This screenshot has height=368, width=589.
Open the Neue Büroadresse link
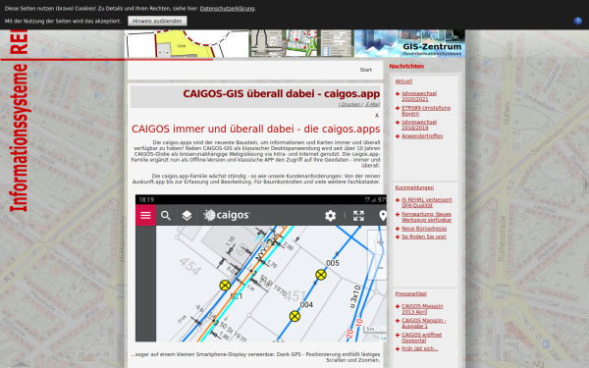point(424,229)
